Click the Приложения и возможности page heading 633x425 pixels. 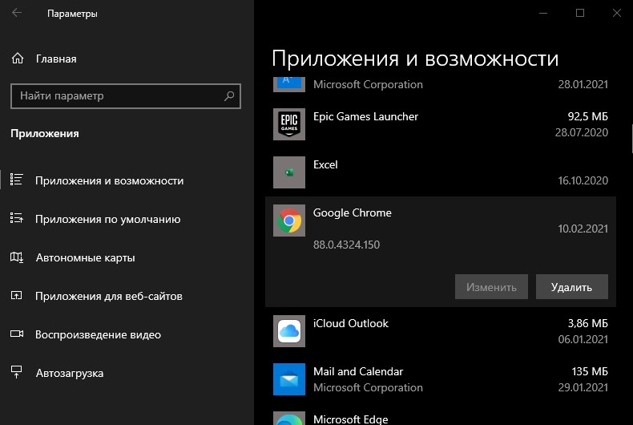pyautogui.click(x=415, y=59)
